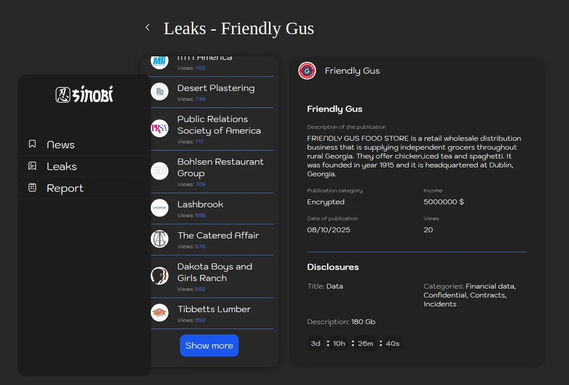Image resolution: width=569 pixels, height=385 pixels.
Task: Select the Desert Plastering leak entry
Action: [216, 88]
